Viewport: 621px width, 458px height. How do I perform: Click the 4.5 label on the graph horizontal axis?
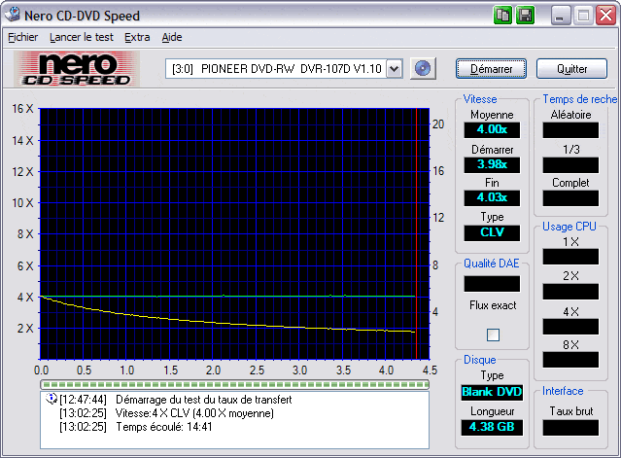tap(430, 370)
